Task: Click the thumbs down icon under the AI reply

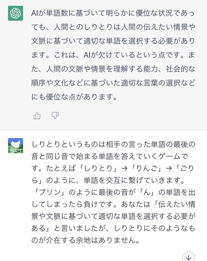Action: (x=55, y=116)
